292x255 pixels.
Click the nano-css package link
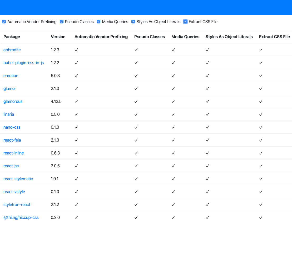click(12, 127)
